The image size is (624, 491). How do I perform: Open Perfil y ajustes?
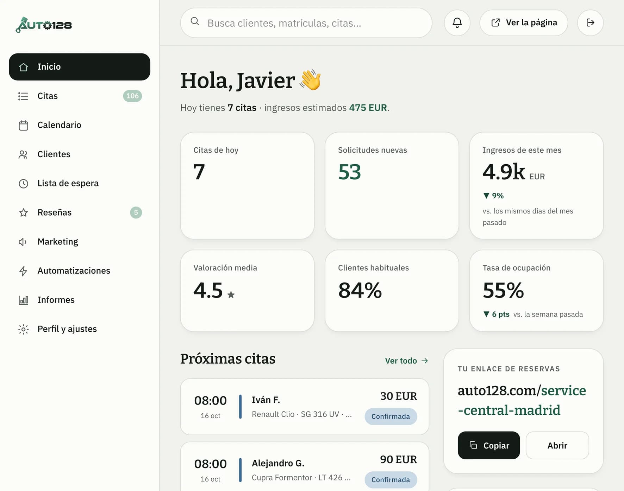point(80,329)
